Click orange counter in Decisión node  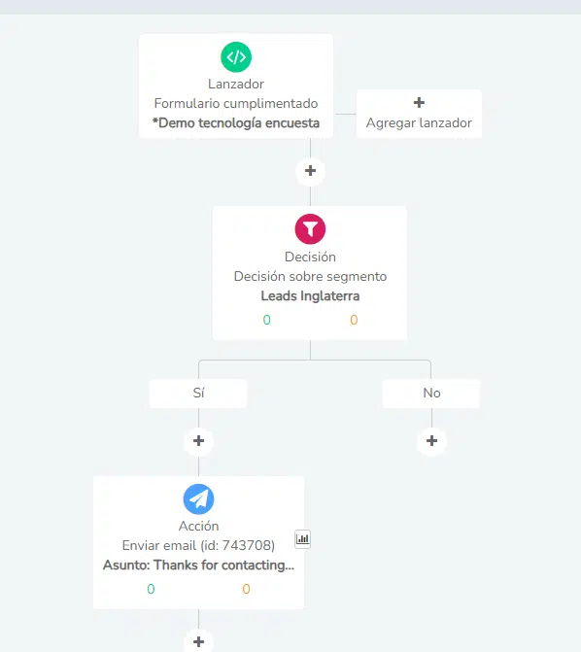coord(354,320)
